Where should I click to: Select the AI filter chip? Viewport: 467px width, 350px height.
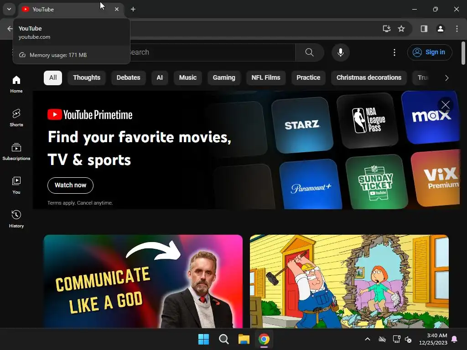point(160,77)
